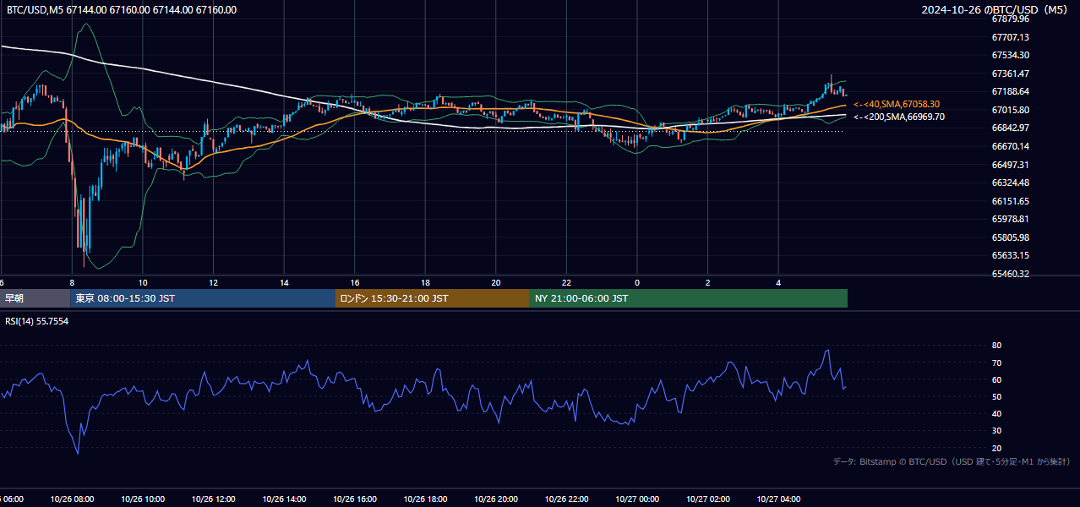Viewport: 1080px width, 507px height.
Task: Click RSI axis level 40
Action: coord(997,413)
